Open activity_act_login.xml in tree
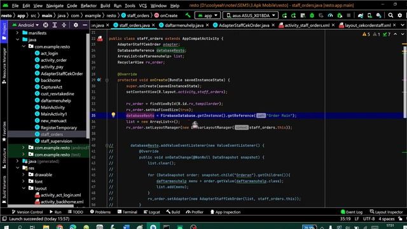407x229 pixels. [61, 195]
